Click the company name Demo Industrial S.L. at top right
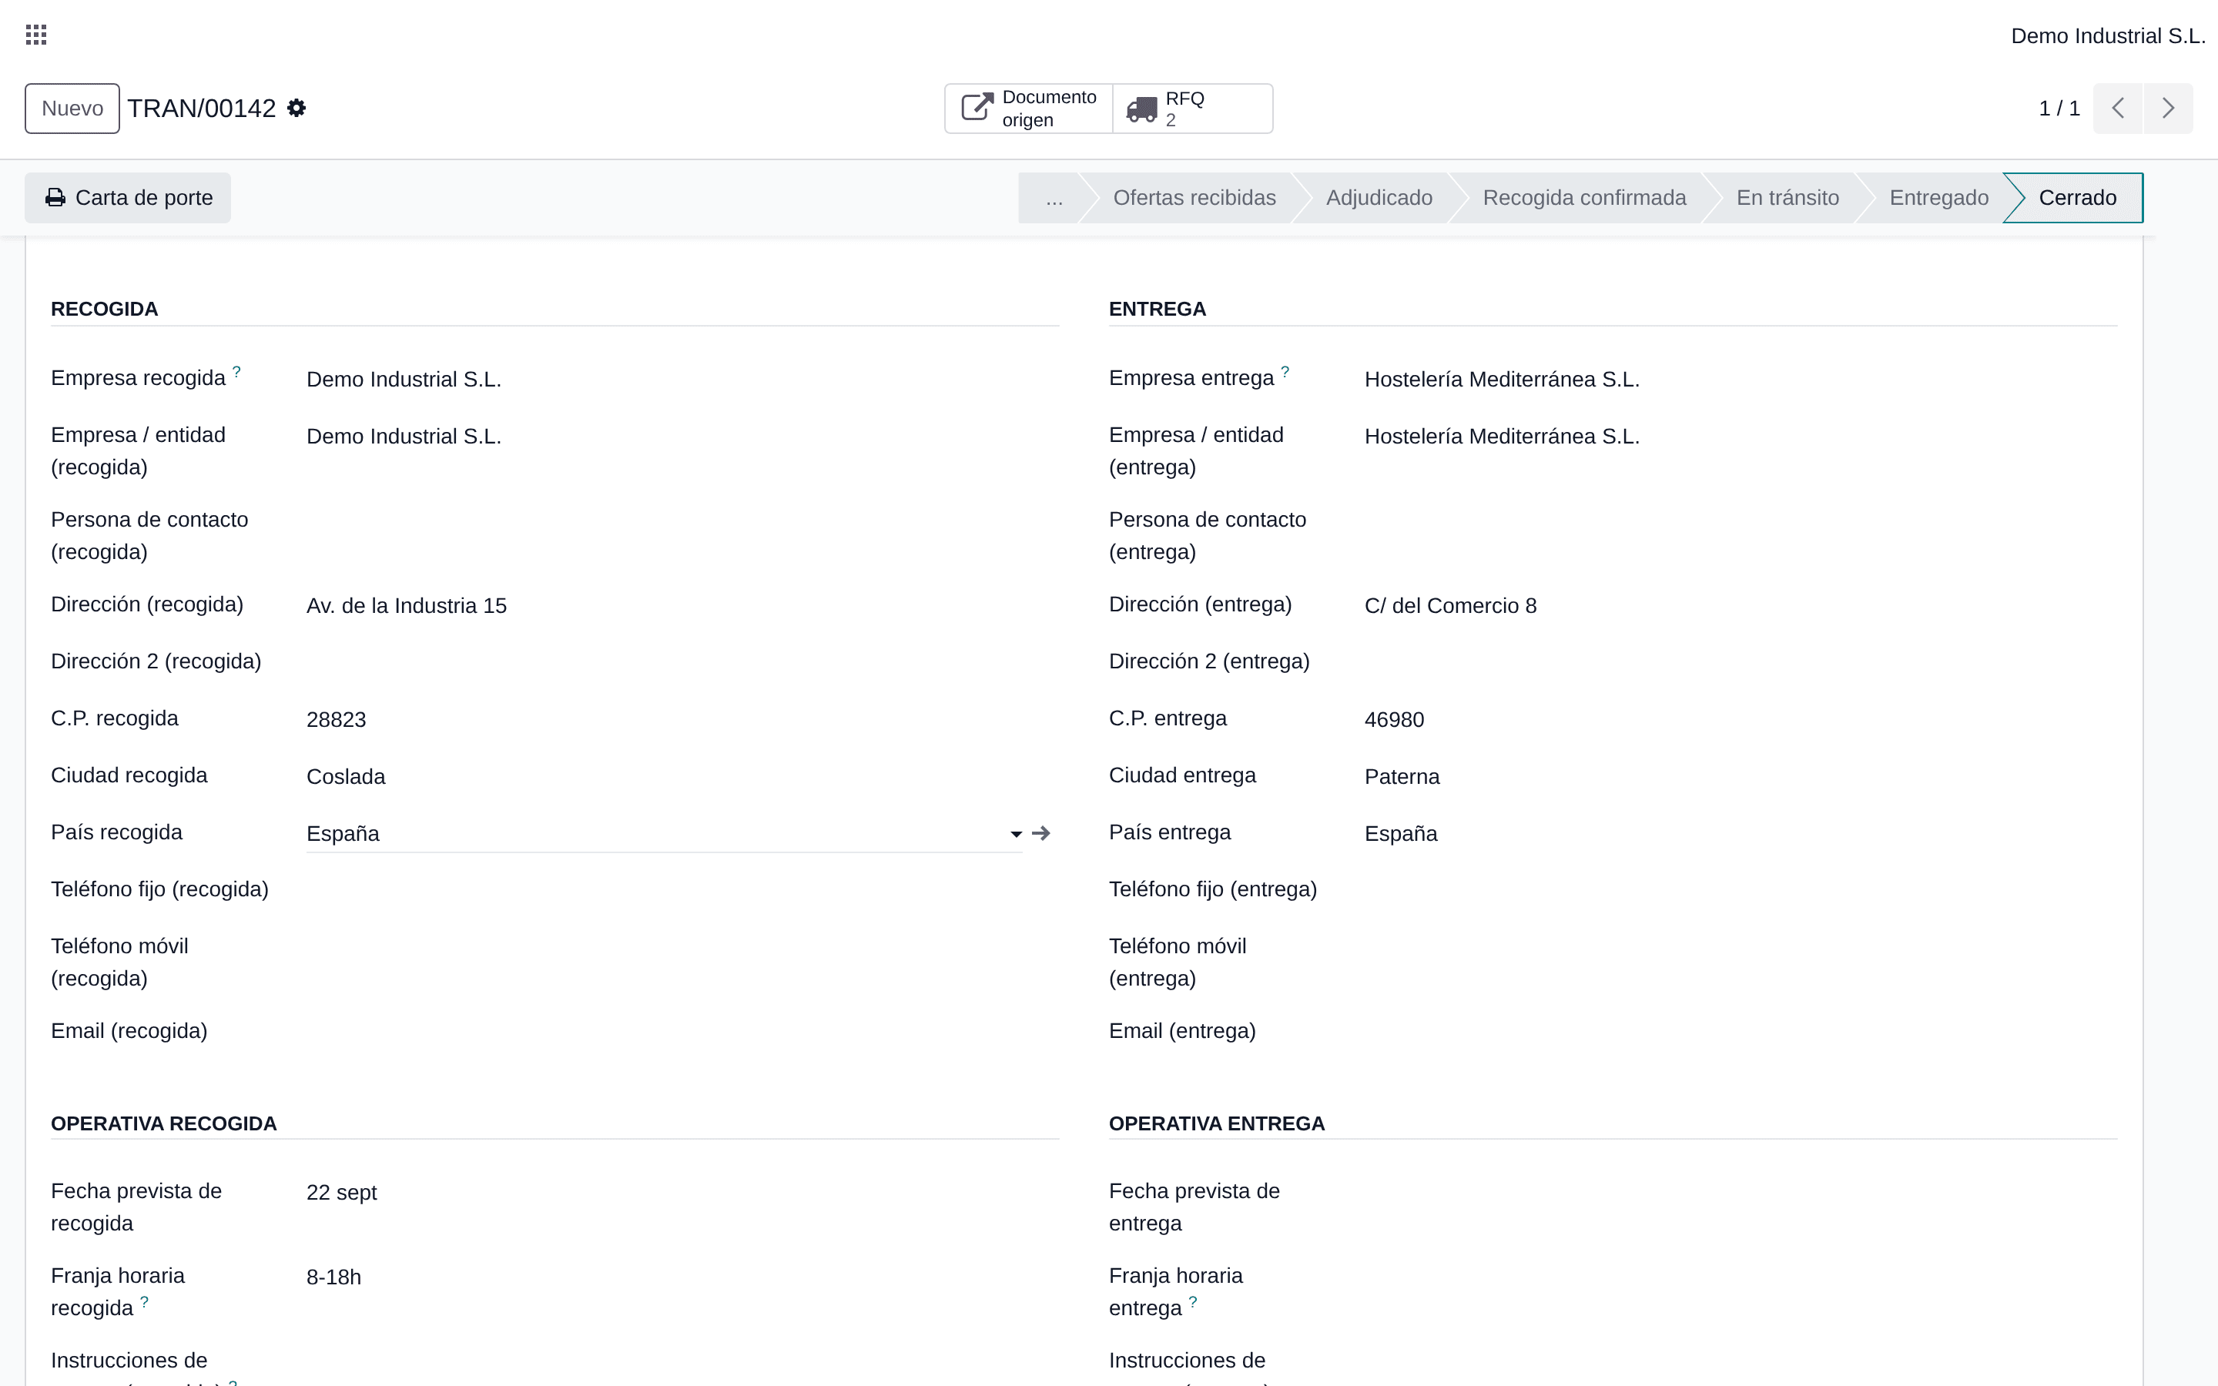This screenshot has width=2218, height=1386. pyautogui.click(x=2108, y=35)
